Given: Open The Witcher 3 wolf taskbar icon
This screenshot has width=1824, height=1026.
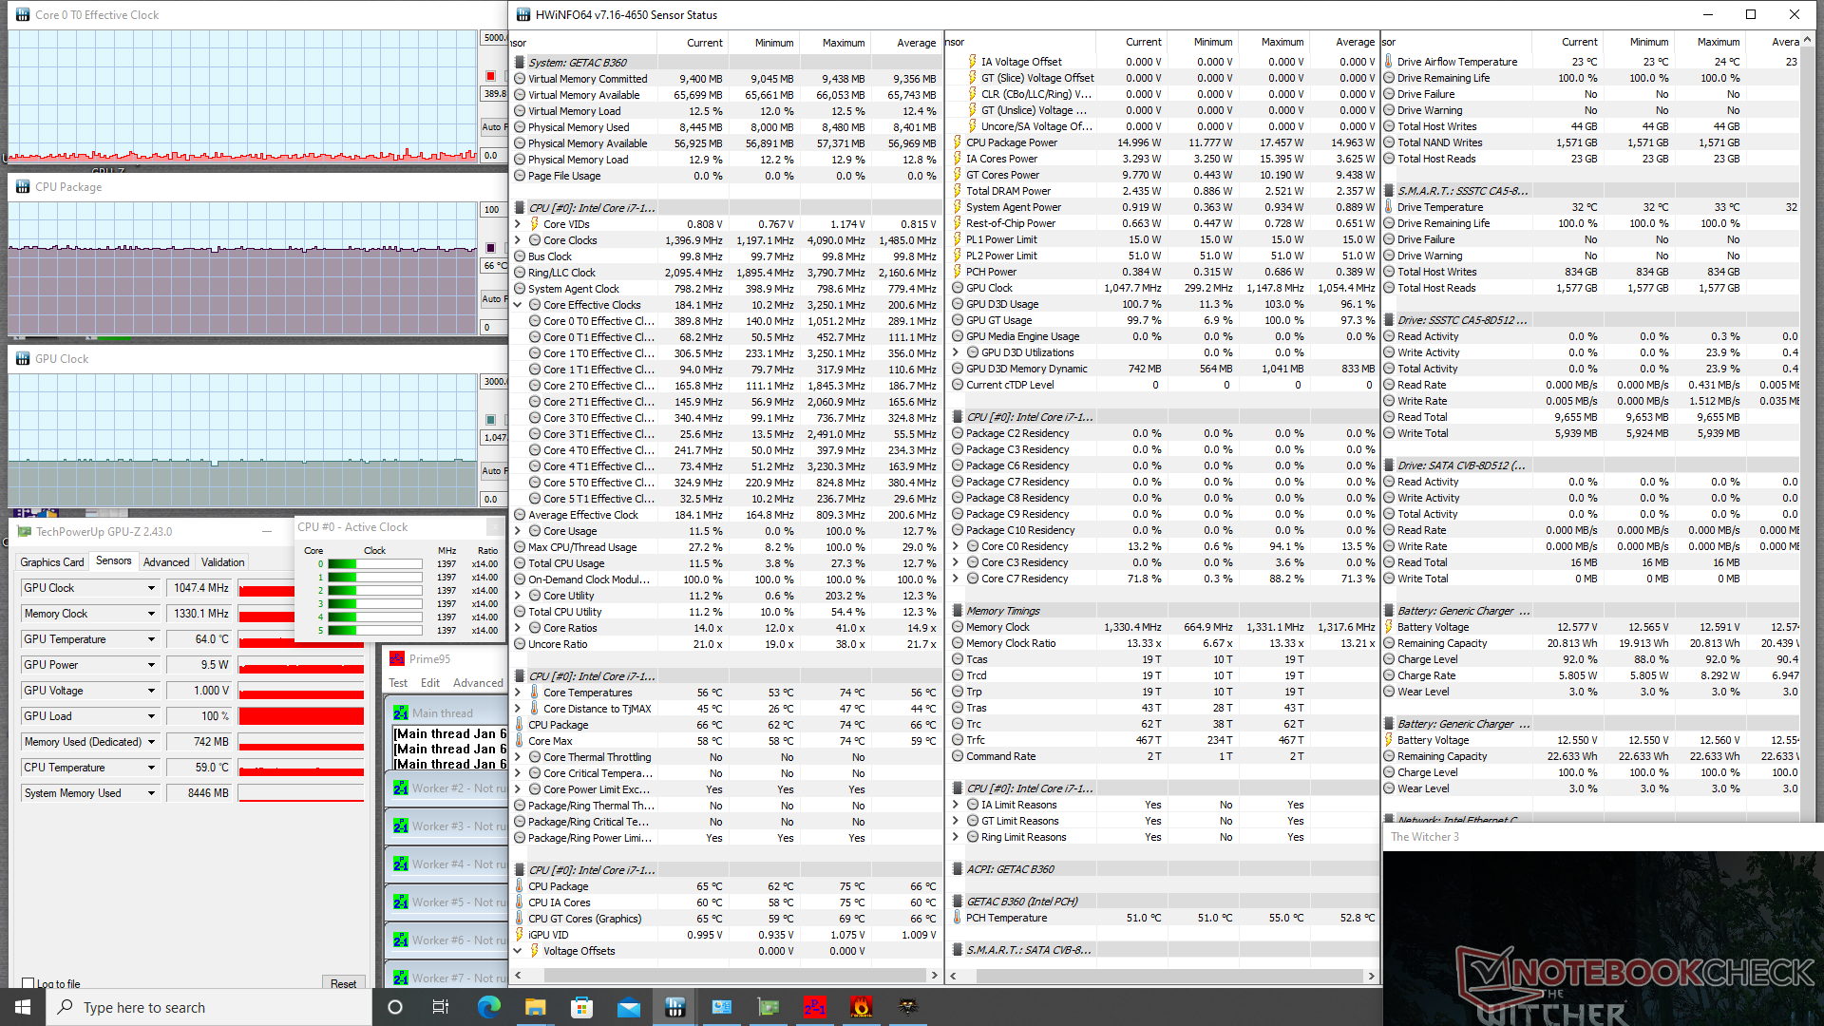Looking at the screenshot, I should click(x=907, y=1007).
